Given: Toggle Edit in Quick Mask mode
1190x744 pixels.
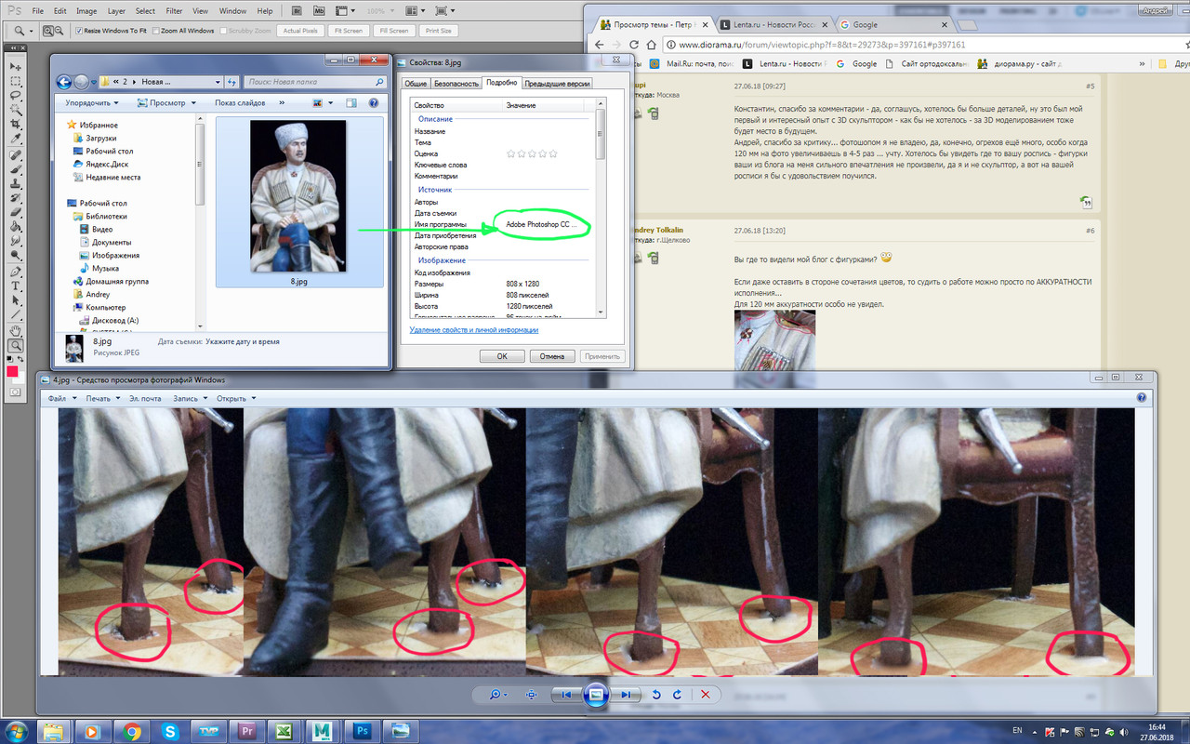Looking at the screenshot, I should (15, 392).
